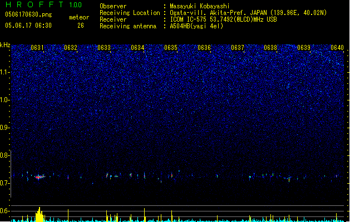This screenshot has width=350, height=222.
Task: Click the 0635 time marker
Action: (x=170, y=48)
